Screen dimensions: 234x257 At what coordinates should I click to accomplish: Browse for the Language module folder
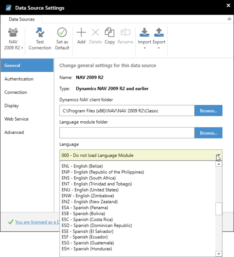click(x=208, y=133)
